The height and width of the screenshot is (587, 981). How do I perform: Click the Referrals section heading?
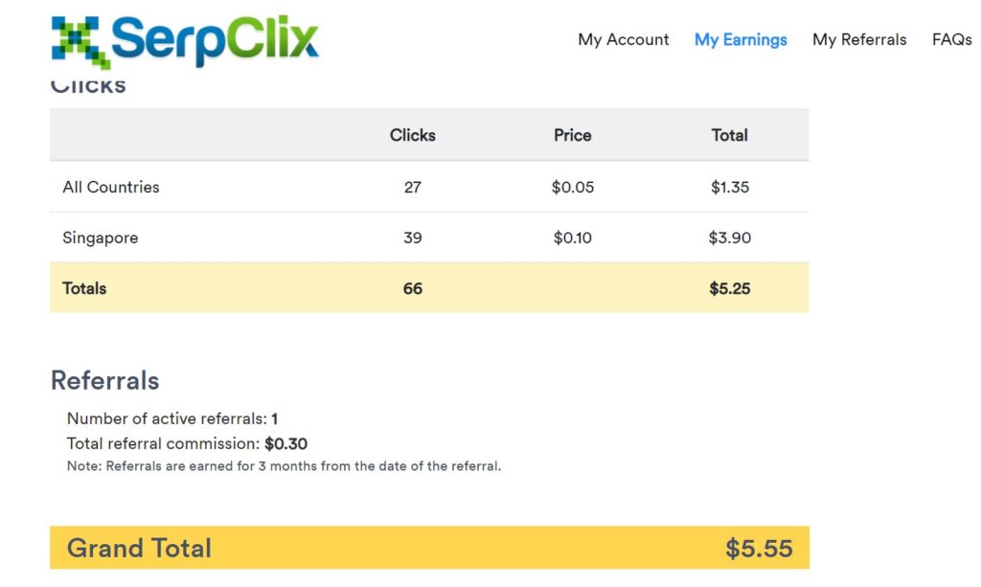(x=105, y=381)
